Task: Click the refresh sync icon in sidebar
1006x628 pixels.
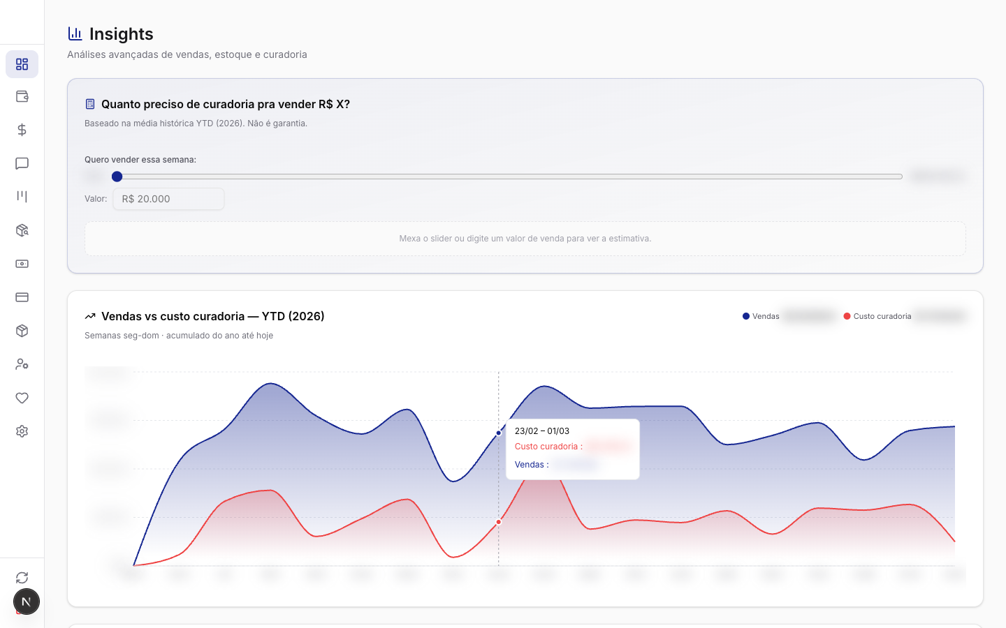Action: tap(22, 578)
